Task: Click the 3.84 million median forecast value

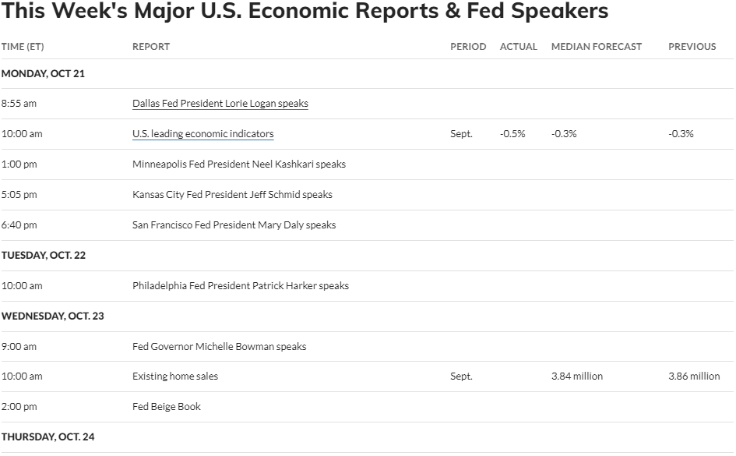Action: (577, 376)
